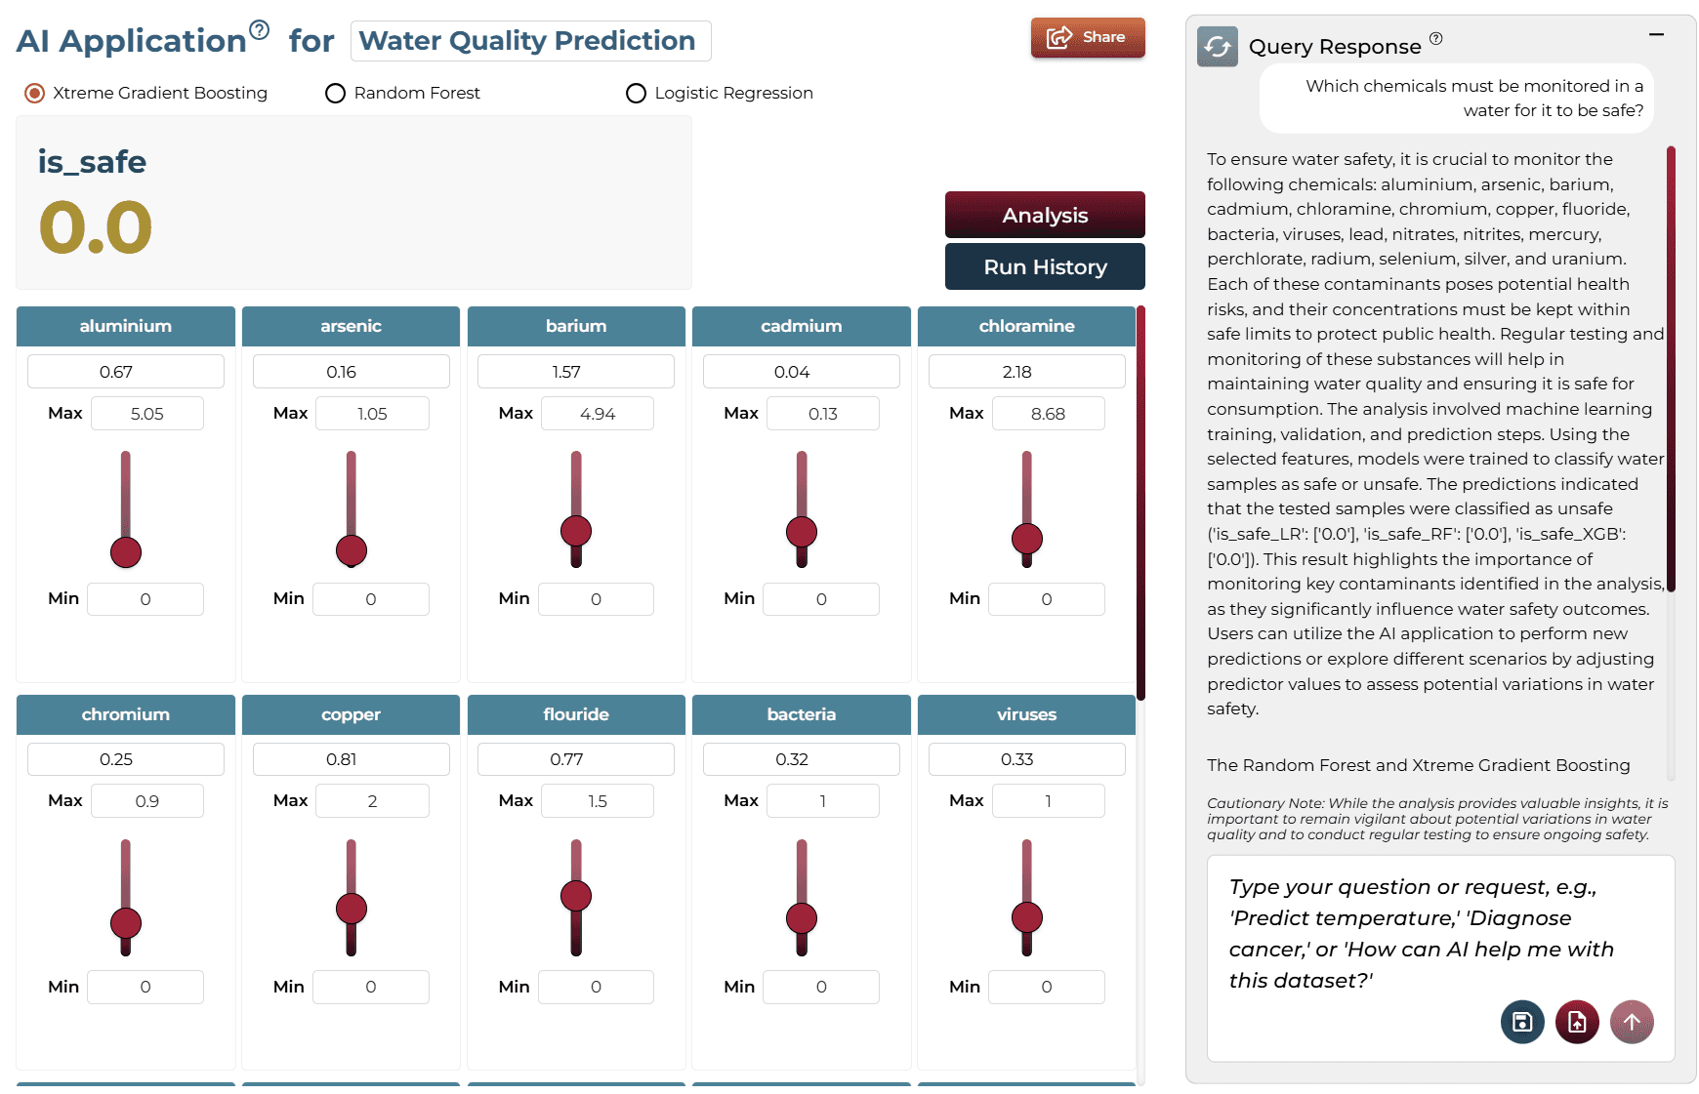Open help icon next to Query Response
The height and width of the screenshot is (1094, 1699).
click(x=1435, y=39)
